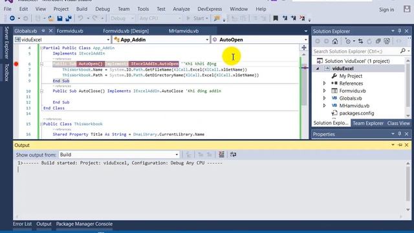Image resolution: width=414 pixels, height=233 pixels.
Task: Switch to the Class View tab
Action: [398, 123]
